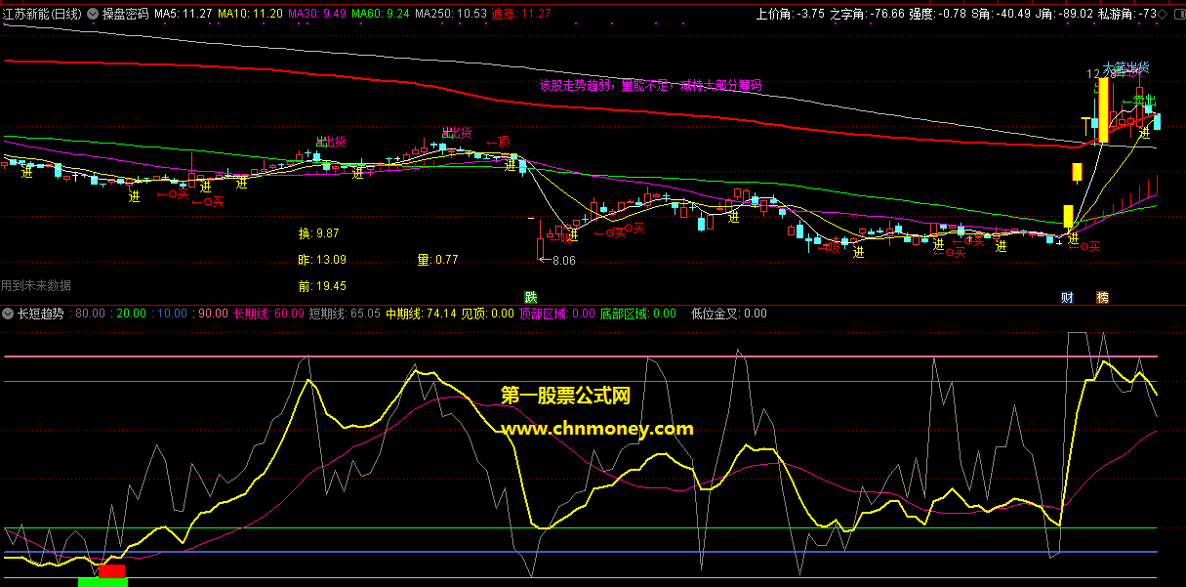Screen dimensions: 1186x587
Task: Select the stock title 江苏新能(日线)
Action: click(43, 14)
